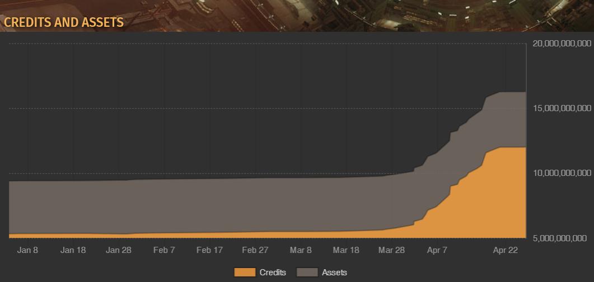Click the 20,000,000,000 y-axis value
The width and height of the screenshot is (594, 282).
pos(562,44)
